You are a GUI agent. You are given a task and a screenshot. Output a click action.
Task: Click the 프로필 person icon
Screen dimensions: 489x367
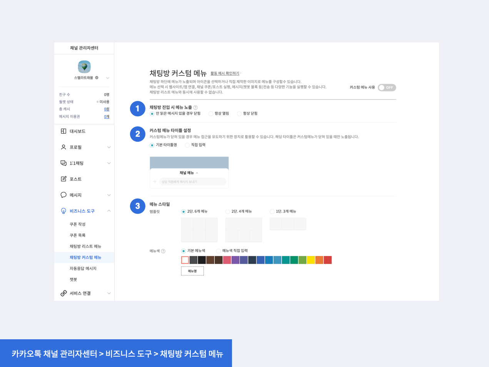(x=63, y=147)
